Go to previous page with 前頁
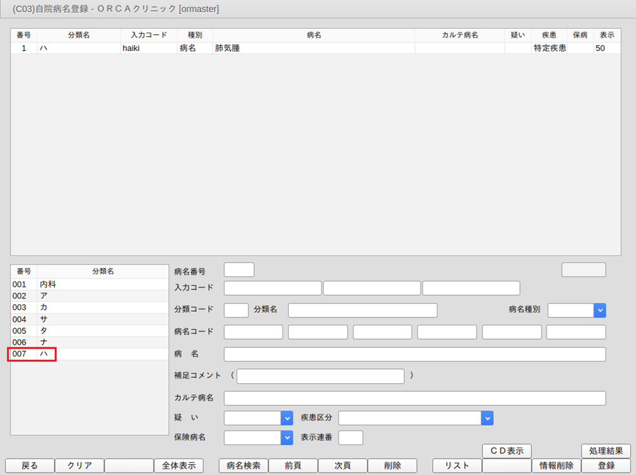636x475 pixels. tap(293, 465)
